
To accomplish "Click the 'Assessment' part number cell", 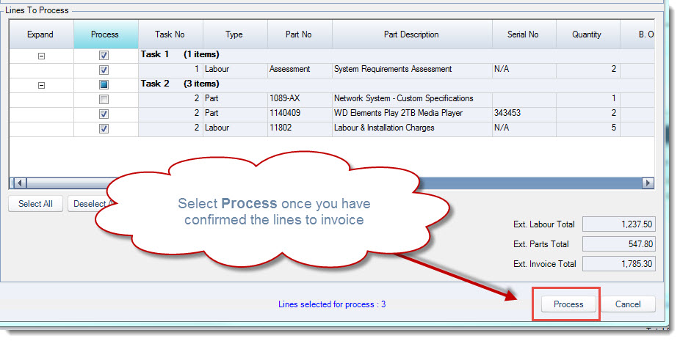I will [300, 69].
